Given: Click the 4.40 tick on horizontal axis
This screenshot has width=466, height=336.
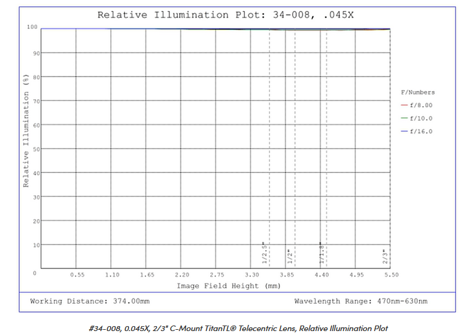Looking at the screenshot, I should coord(321,275).
